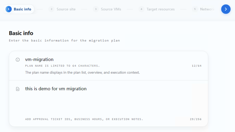
Task: Go to the Basic info step label
Action: coord(23,9)
